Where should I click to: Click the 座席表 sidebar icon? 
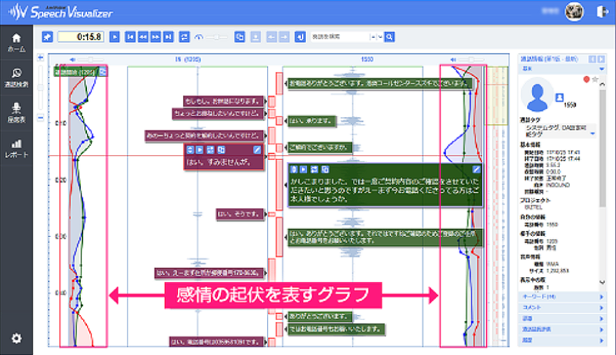[16, 111]
